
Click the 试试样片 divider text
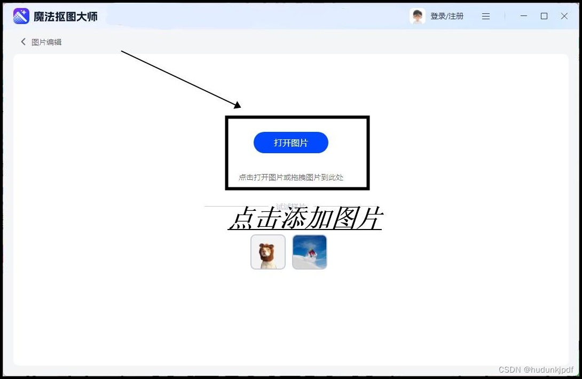coord(292,206)
